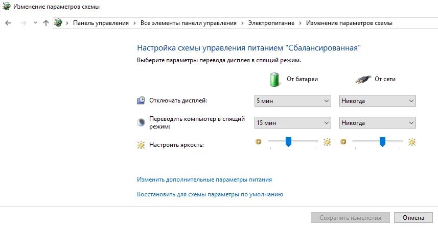Open the battery display-off dropdown showing 5 мин
Screen dimensions: 438x230
point(293,101)
